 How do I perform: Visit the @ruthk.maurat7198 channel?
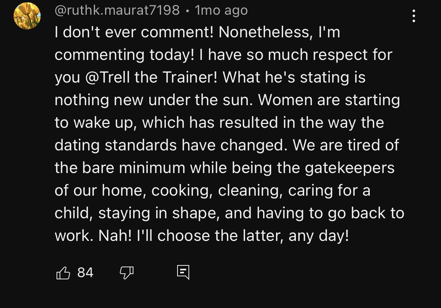point(117,10)
